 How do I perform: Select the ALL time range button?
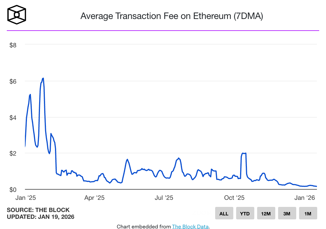click(x=224, y=213)
